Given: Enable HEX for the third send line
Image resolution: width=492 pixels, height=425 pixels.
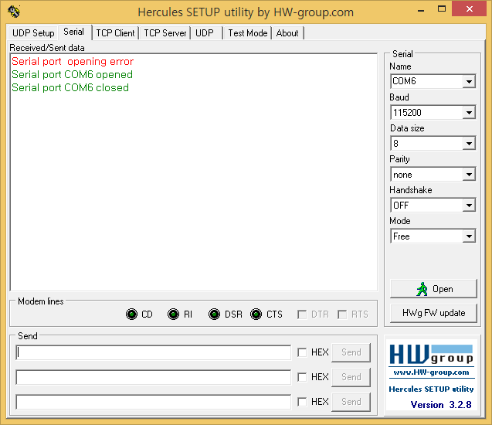Looking at the screenshot, I should [302, 402].
